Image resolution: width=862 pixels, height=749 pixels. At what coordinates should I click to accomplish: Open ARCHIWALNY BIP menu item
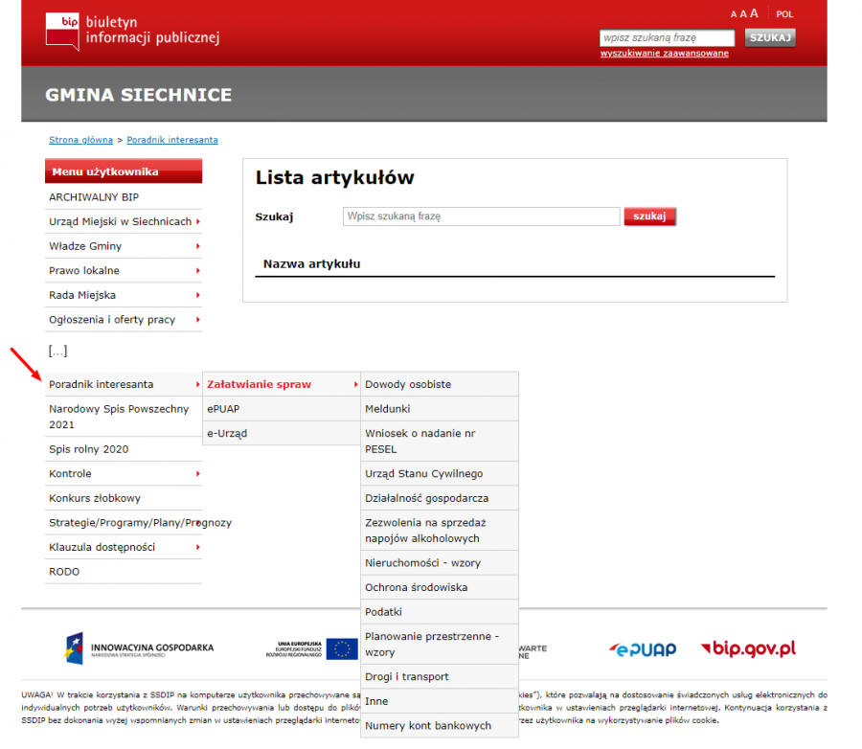[x=124, y=197]
